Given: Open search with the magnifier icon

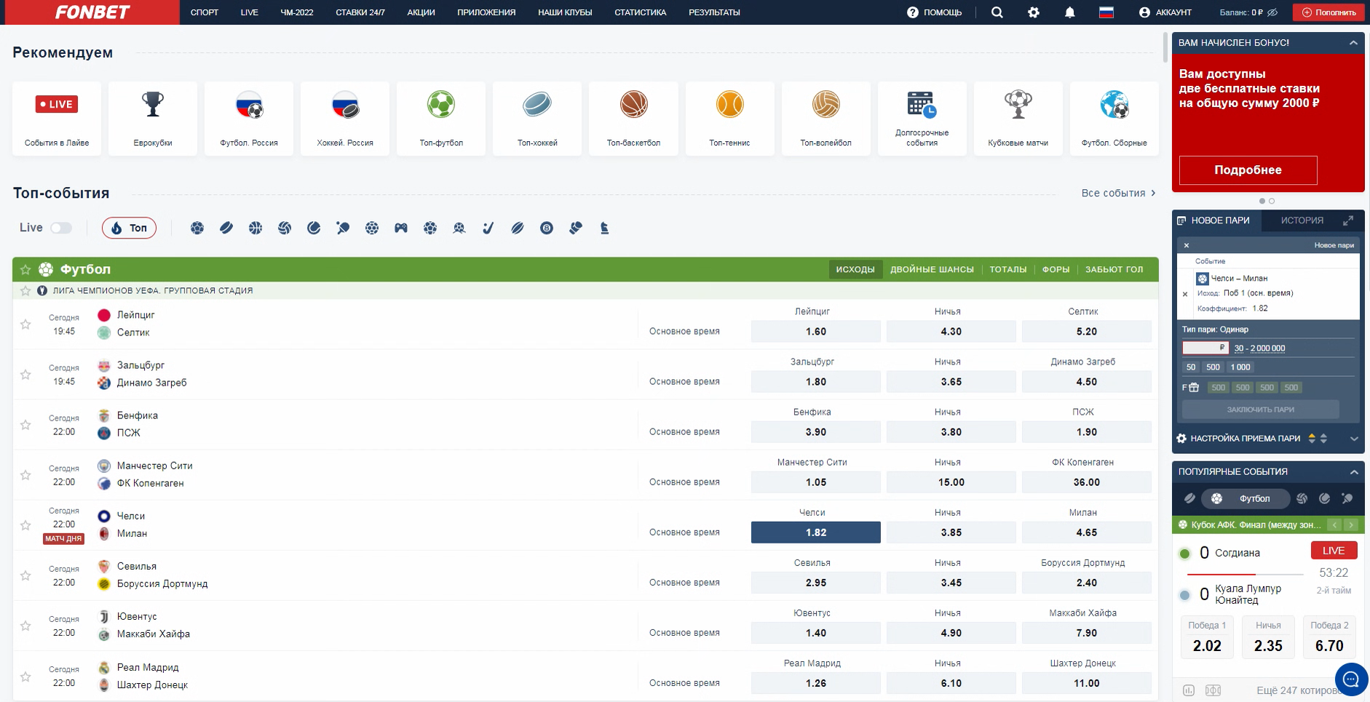Looking at the screenshot, I should [x=997, y=12].
